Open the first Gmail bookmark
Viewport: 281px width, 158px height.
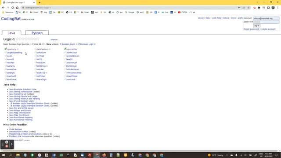pos(34,12)
